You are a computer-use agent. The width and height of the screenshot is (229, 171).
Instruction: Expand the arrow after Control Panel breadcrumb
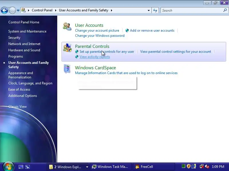pyautogui.click(x=56, y=10)
